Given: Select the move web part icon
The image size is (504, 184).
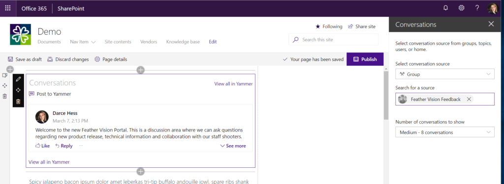Looking at the screenshot, I should tap(18, 90).
